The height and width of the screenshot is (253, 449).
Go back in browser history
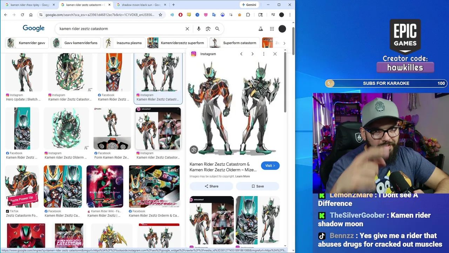click(6, 15)
